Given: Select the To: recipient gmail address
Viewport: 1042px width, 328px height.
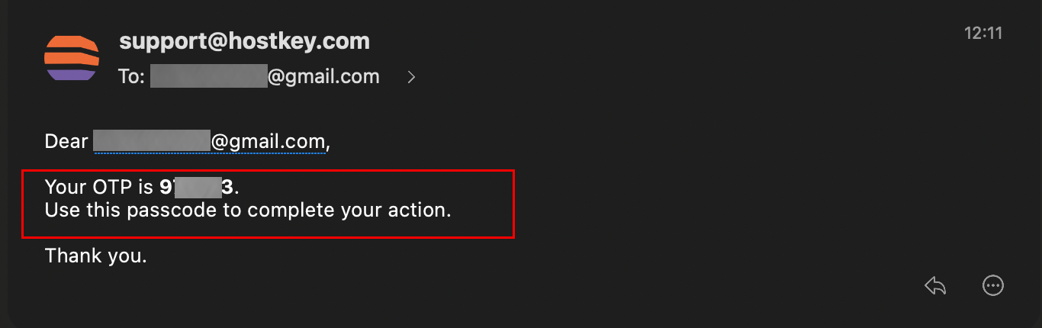Looking at the screenshot, I should pos(265,76).
